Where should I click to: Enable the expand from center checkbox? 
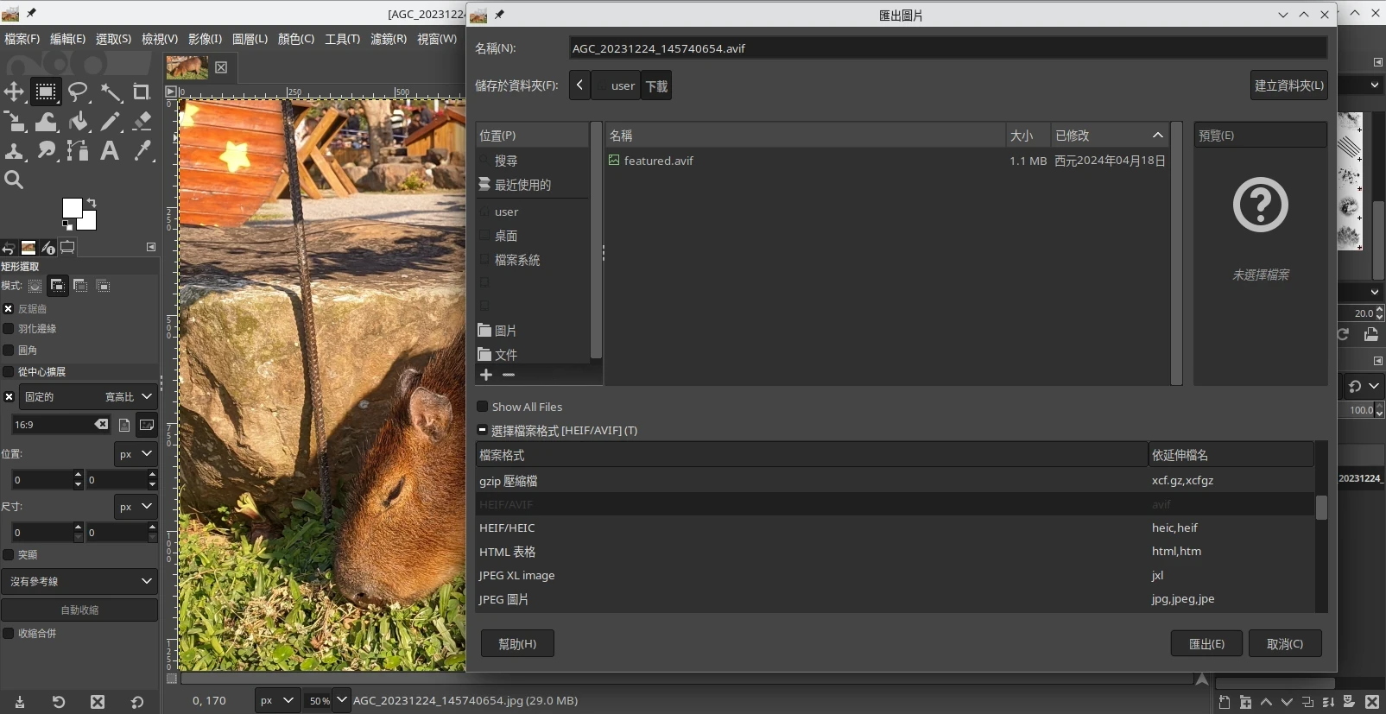pos(9,372)
